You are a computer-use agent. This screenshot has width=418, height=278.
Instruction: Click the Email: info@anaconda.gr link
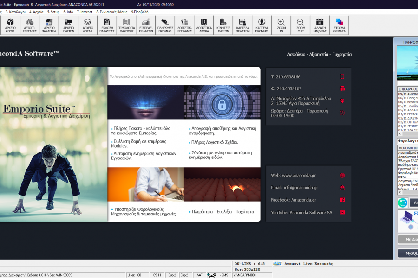294,188
